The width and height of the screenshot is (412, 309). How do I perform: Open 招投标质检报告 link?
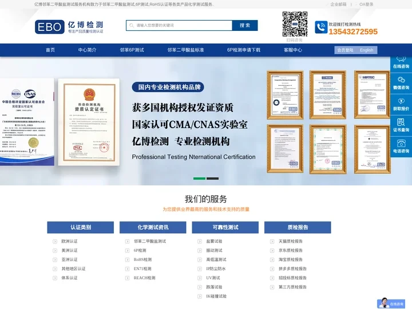click(x=292, y=278)
